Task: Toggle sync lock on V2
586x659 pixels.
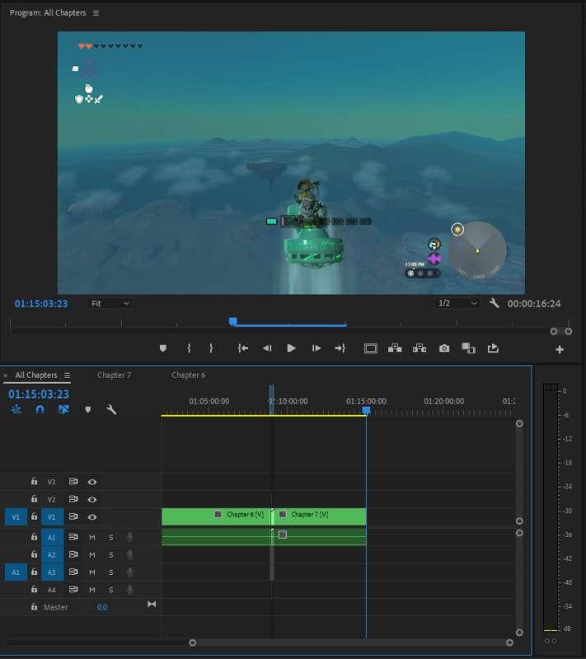Action: 73,499
